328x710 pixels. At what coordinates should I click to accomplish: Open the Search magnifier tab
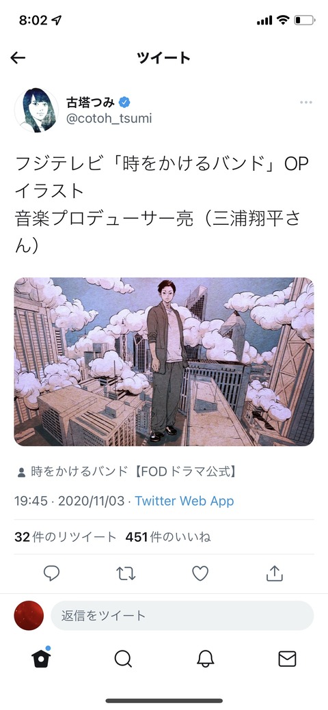coord(123,659)
